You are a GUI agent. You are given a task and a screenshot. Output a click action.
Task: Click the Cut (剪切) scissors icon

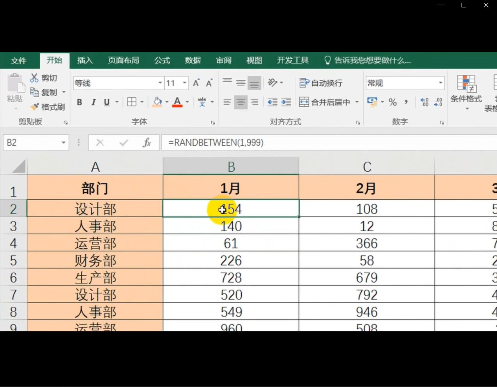pos(34,77)
